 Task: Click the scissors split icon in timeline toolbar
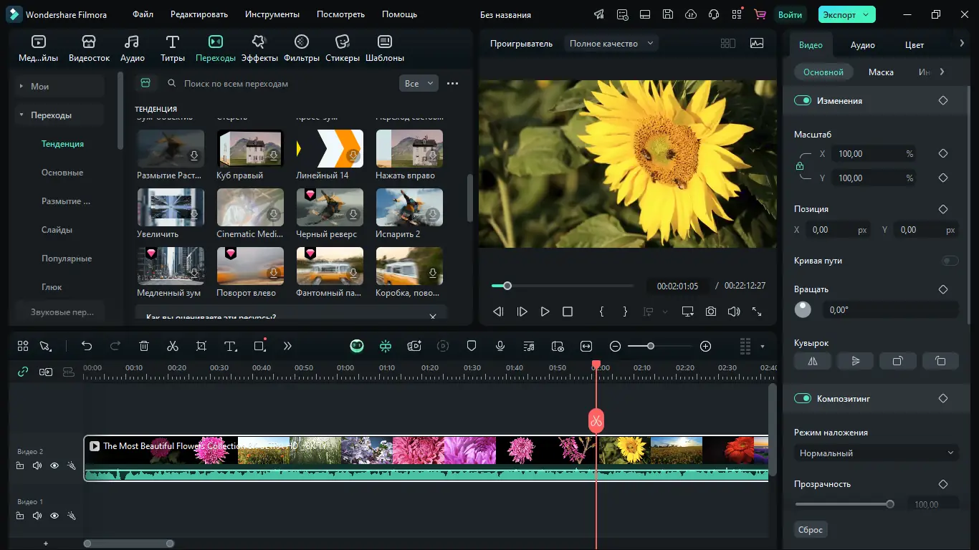click(172, 346)
